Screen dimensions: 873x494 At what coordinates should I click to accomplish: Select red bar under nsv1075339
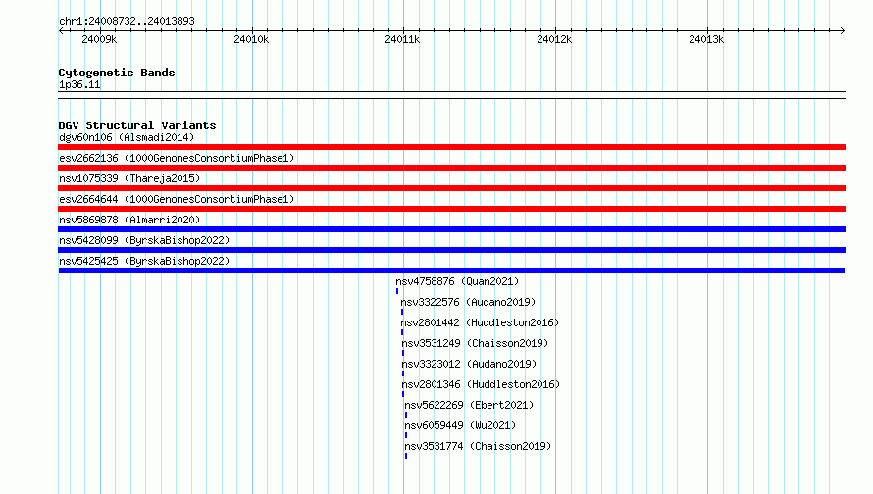point(451,188)
